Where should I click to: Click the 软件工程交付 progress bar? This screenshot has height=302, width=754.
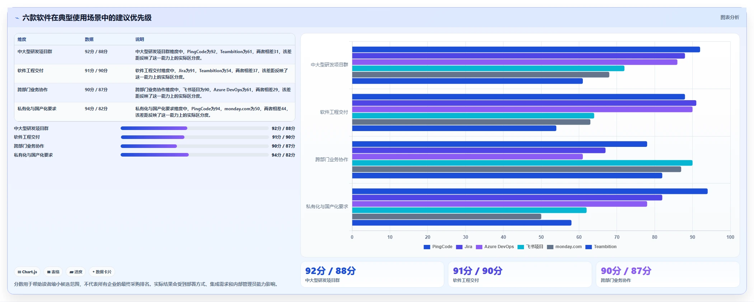click(x=195, y=137)
